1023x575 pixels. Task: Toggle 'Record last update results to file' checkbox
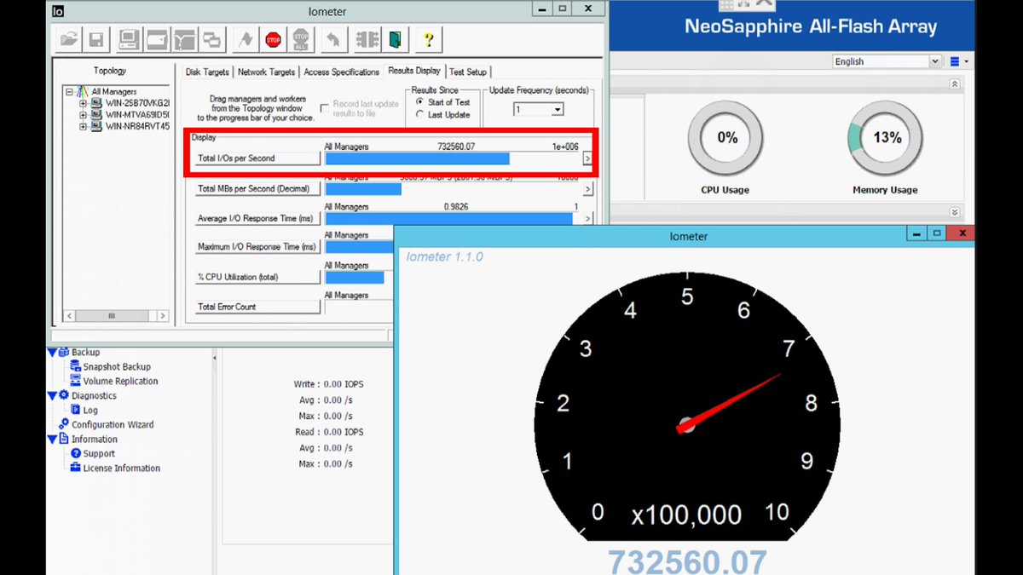tap(325, 108)
